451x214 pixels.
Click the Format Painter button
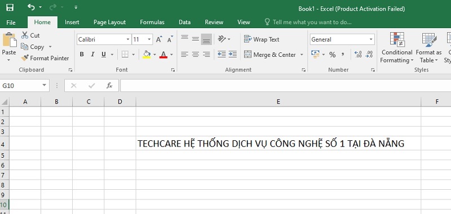click(45, 58)
